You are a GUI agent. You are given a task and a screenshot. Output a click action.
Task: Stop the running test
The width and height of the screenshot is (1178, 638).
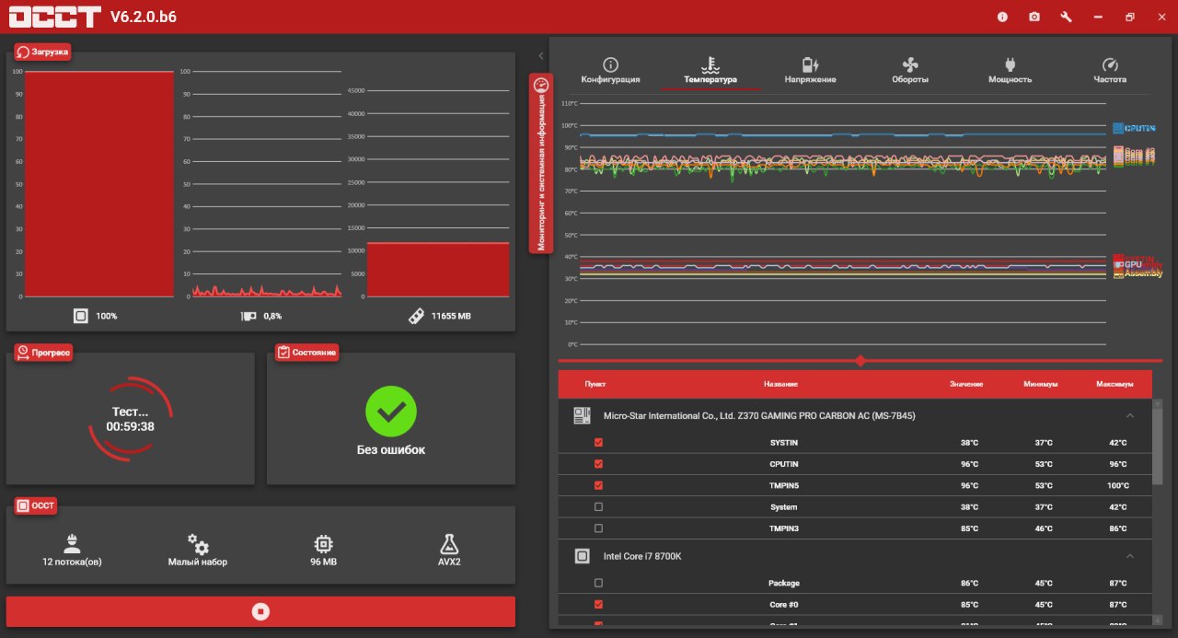tap(260, 611)
